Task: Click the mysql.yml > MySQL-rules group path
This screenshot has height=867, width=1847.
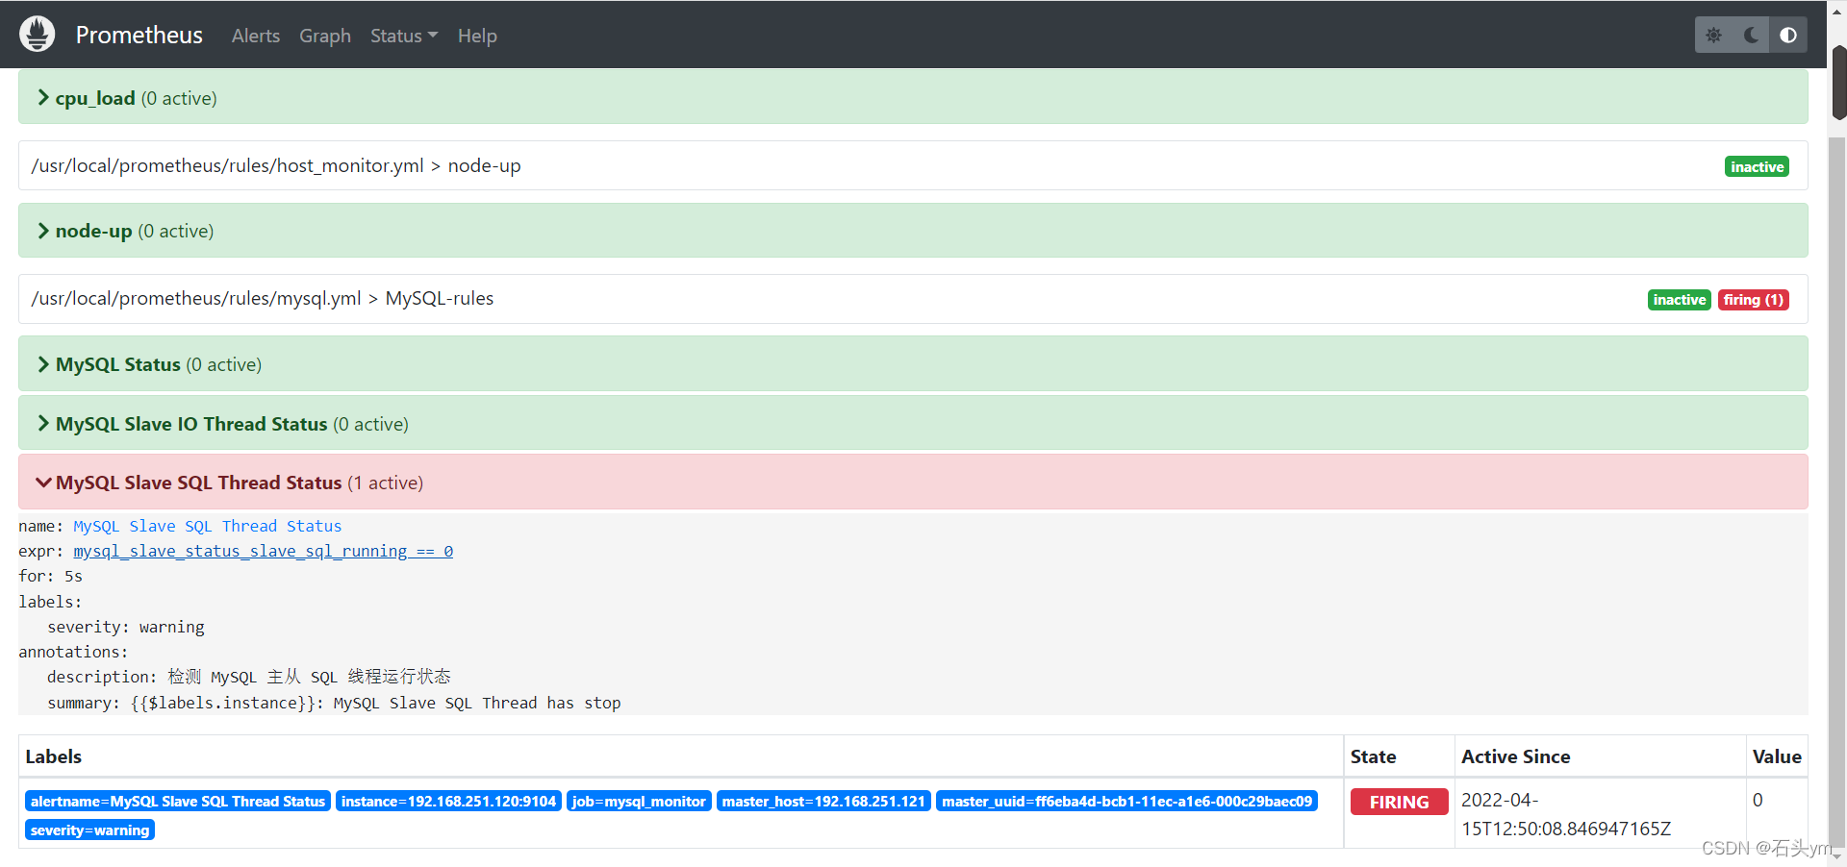Action: point(263,298)
